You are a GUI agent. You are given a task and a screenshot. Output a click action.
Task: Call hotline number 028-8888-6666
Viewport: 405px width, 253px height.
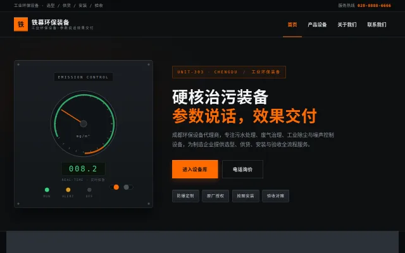pos(374,6)
